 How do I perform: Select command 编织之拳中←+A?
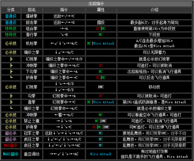coord(64,72)
